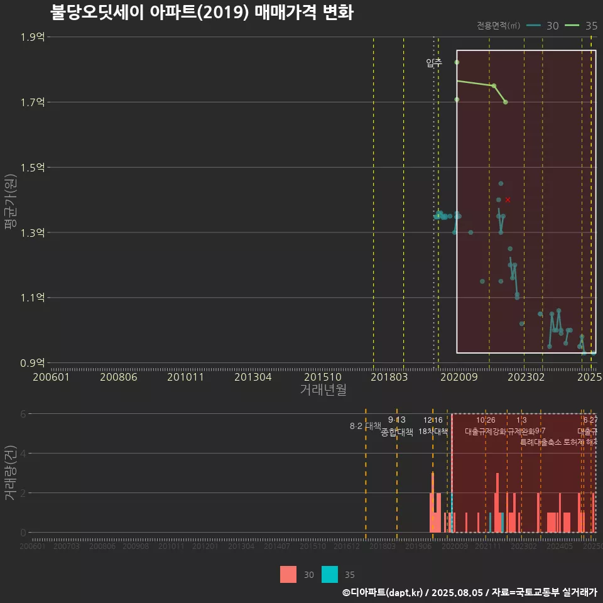This screenshot has height=603, width=603.
Task: Click the chart title '불당오딧세이 아파트(2019) 매매가격 변화'
Action: (202, 13)
